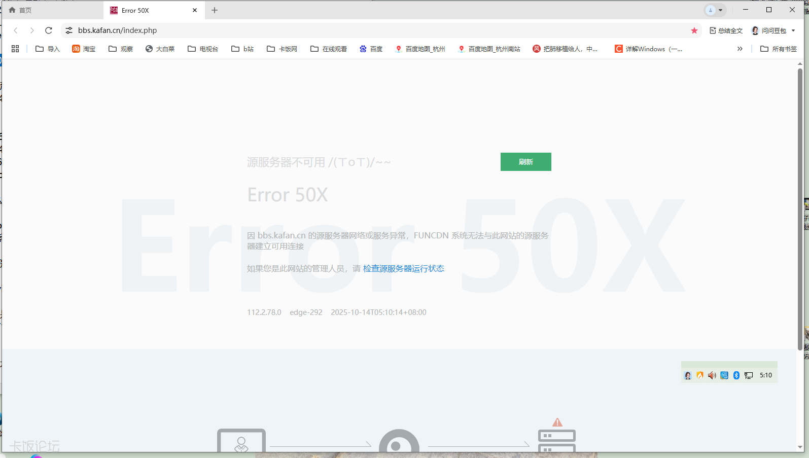Open the 卡饭网 bookmarks folder

pos(282,49)
